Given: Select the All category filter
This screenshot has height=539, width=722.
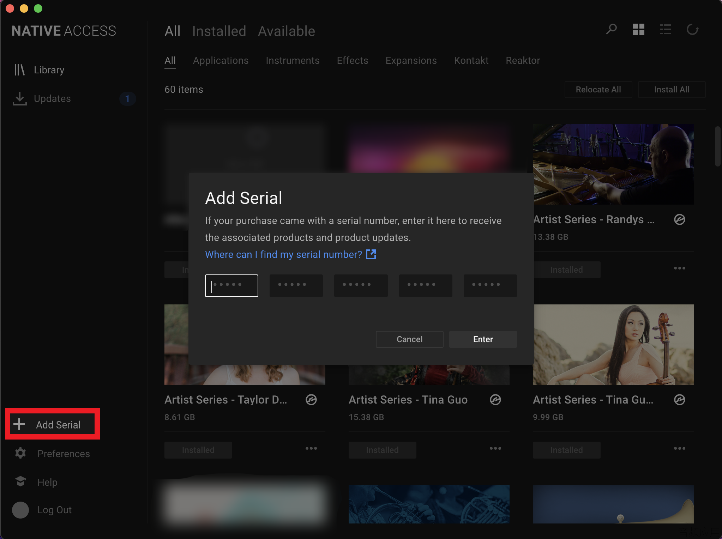Looking at the screenshot, I should [x=170, y=61].
